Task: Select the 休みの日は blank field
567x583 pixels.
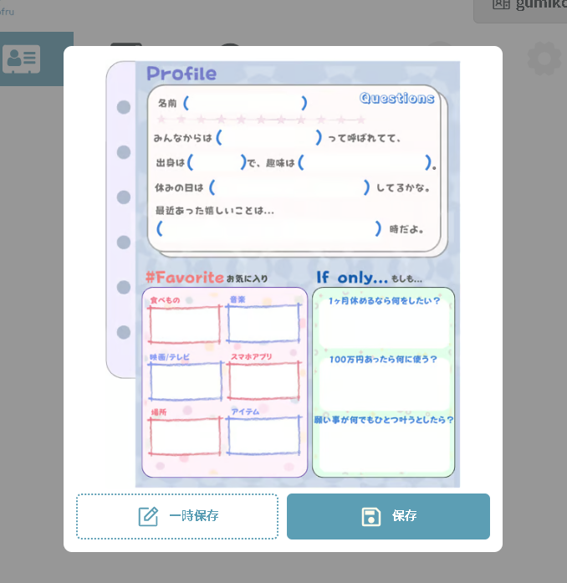Action: click(x=289, y=187)
